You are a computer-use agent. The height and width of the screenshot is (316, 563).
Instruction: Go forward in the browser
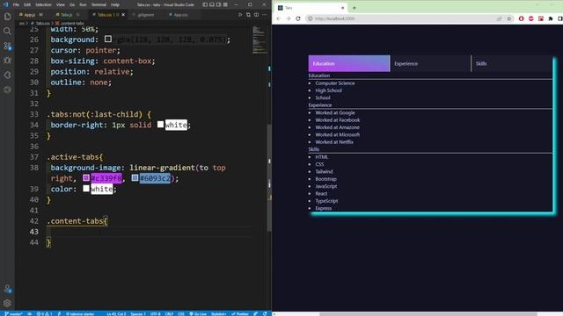tap(288, 18)
